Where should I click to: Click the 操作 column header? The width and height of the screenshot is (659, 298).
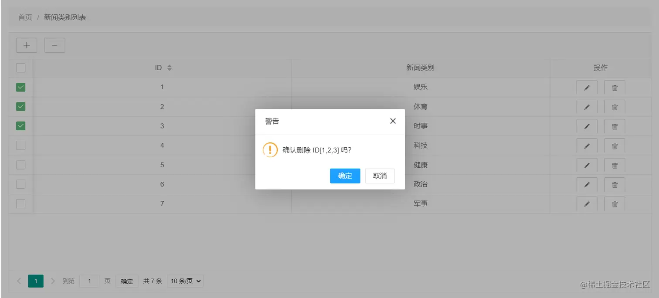[601, 68]
